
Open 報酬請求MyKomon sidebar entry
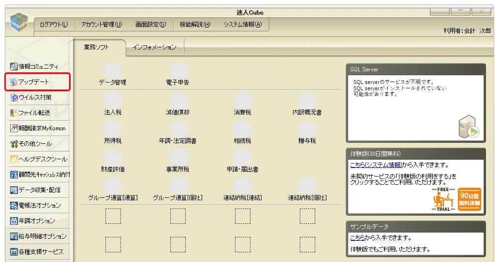tap(38, 128)
